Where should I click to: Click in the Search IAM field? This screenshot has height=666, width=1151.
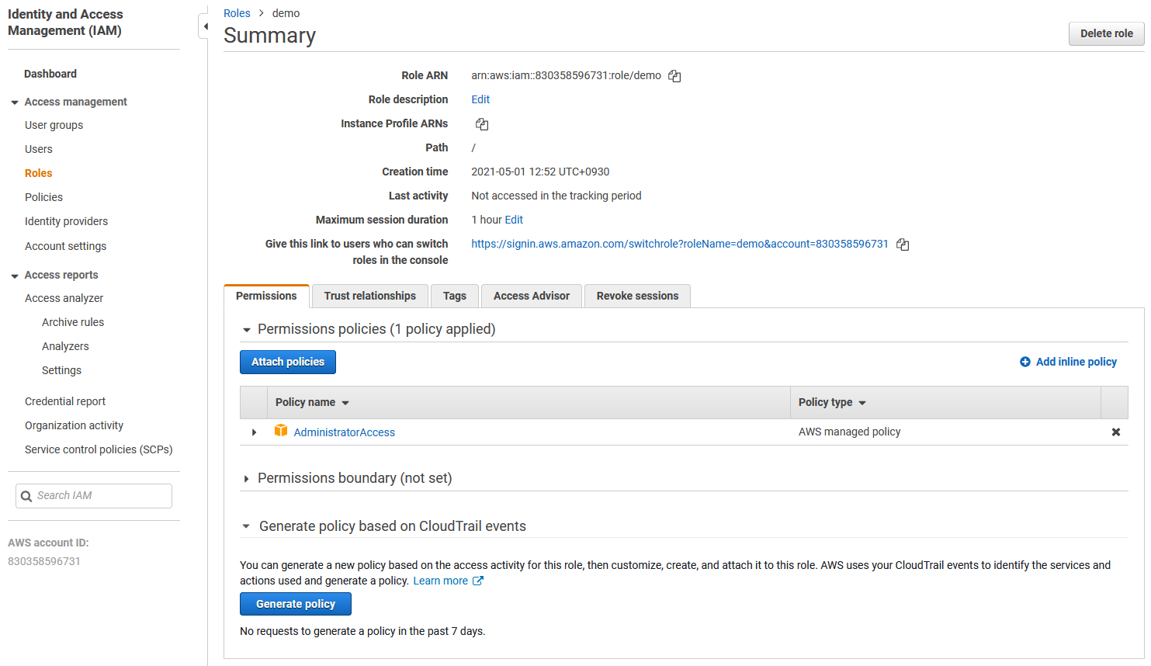click(x=94, y=496)
